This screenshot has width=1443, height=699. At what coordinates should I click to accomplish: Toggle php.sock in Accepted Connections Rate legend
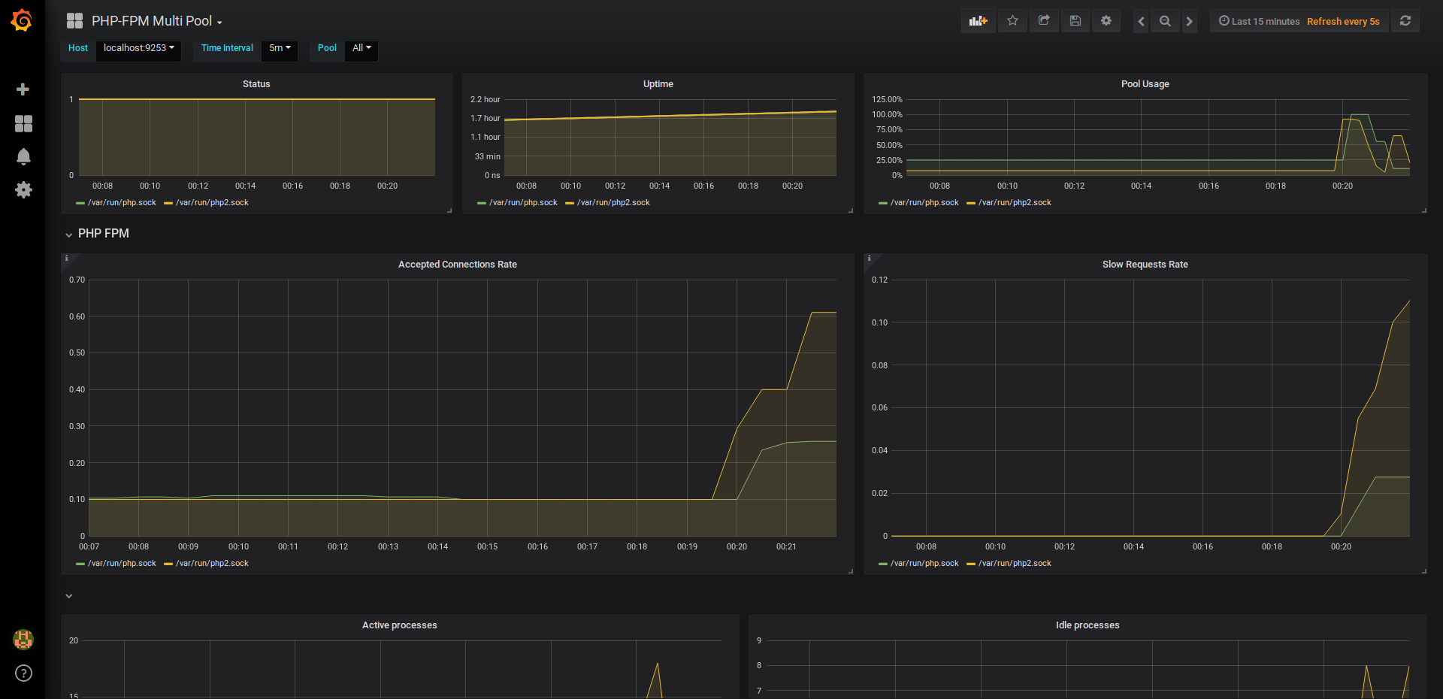coord(122,564)
